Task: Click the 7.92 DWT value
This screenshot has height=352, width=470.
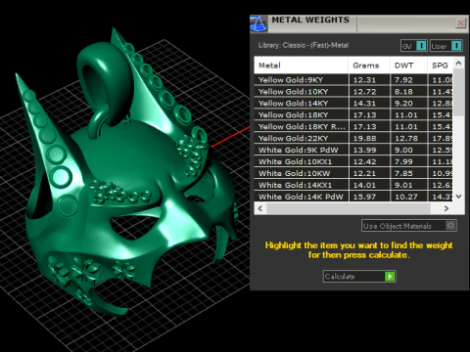Action: 403,80
